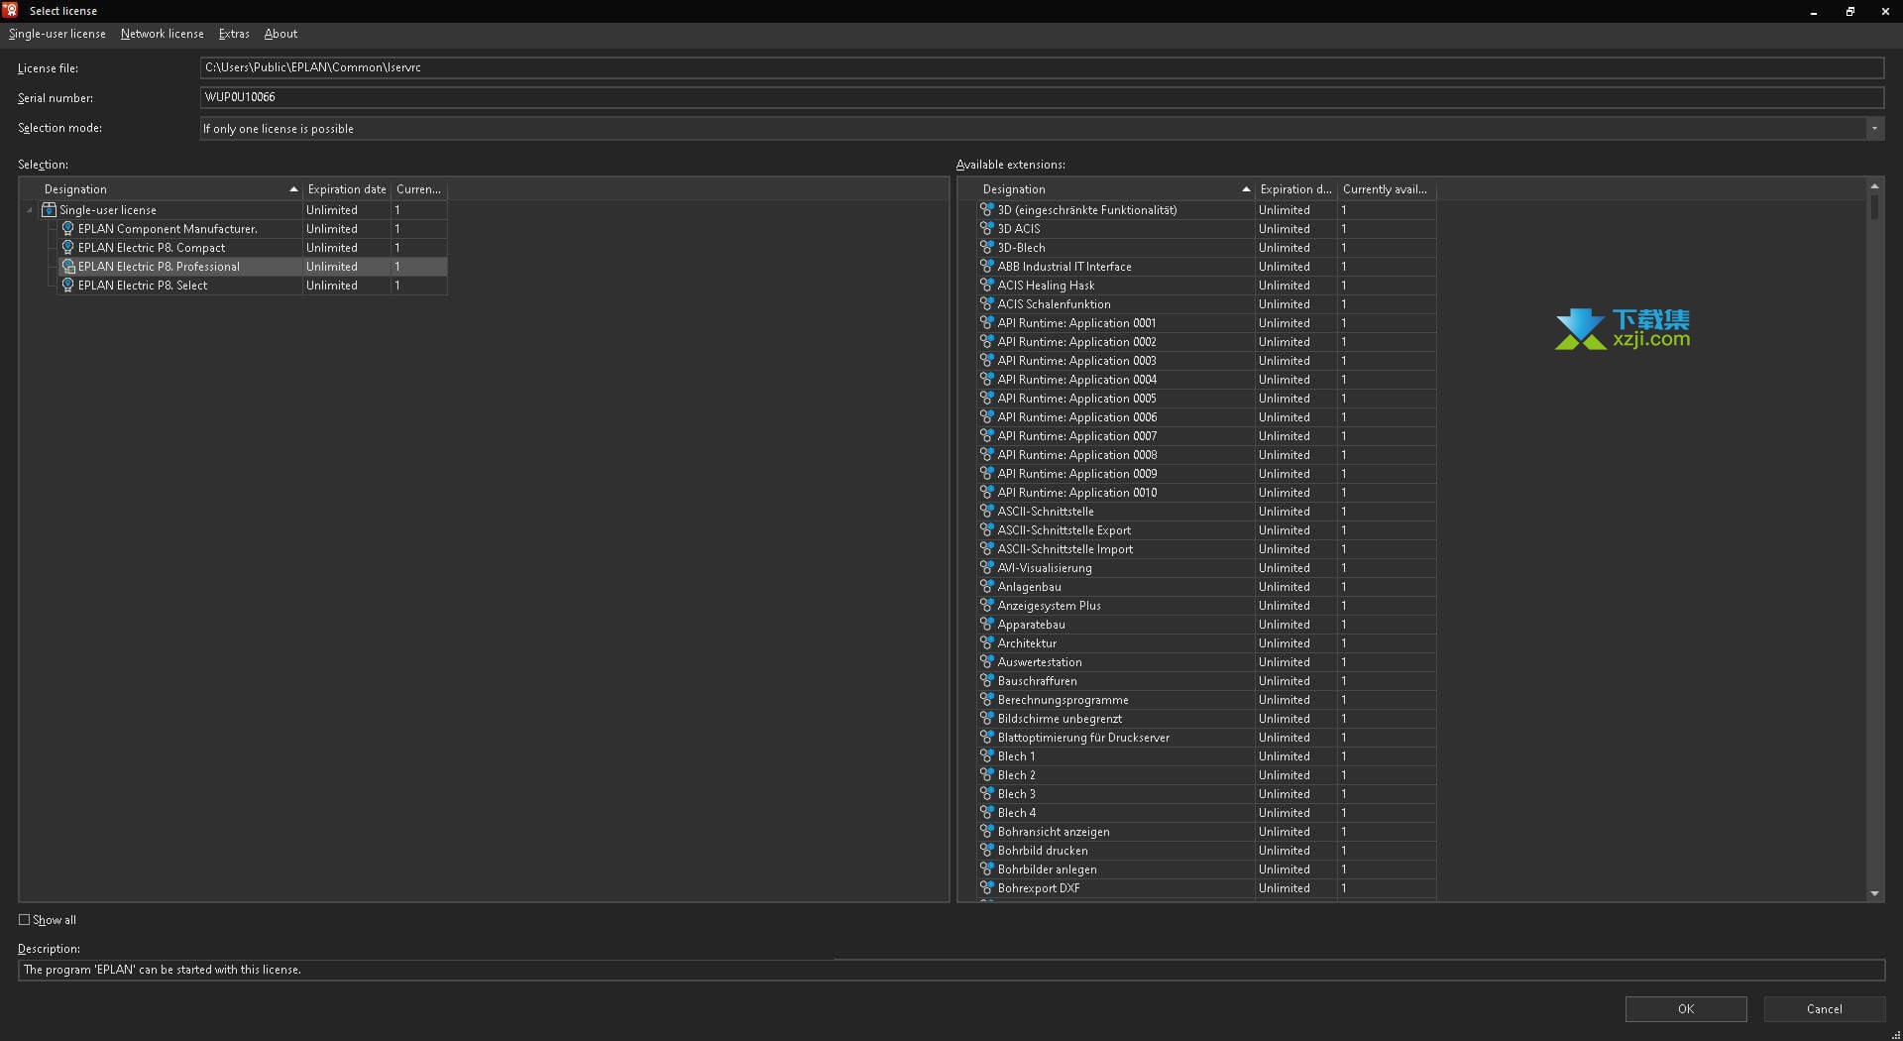
Task: Click the EPLAN Component Manufacturer license icon
Action: pyautogui.click(x=67, y=229)
